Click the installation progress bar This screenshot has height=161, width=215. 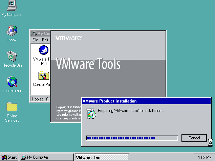pyautogui.click(x=132, y=138)
